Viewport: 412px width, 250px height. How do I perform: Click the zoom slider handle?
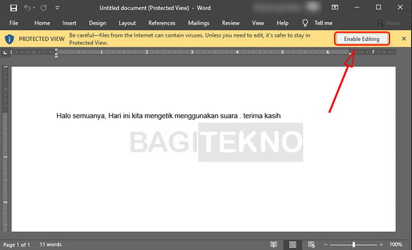point(353,245)
